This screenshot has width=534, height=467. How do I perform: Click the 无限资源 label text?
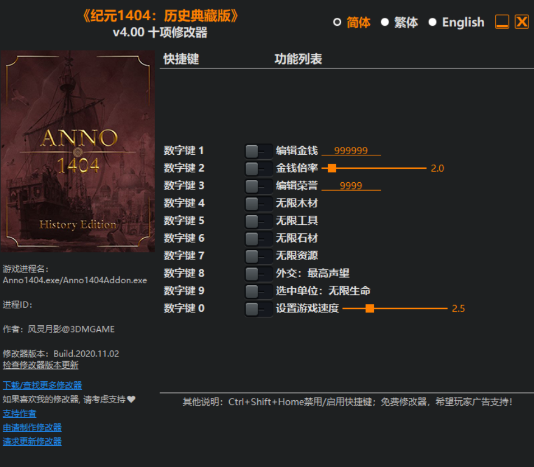[296, 256]
